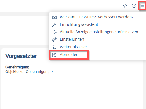146x109 pixels.
Task: Choose Abmelden to log out
Action: pos(69,55)
